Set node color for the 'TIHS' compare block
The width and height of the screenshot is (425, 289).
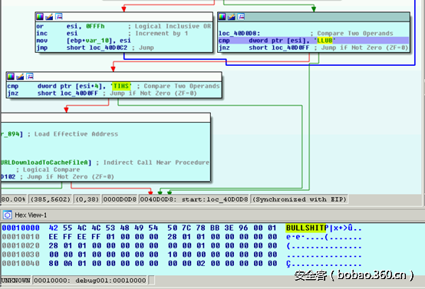point(11,77)
